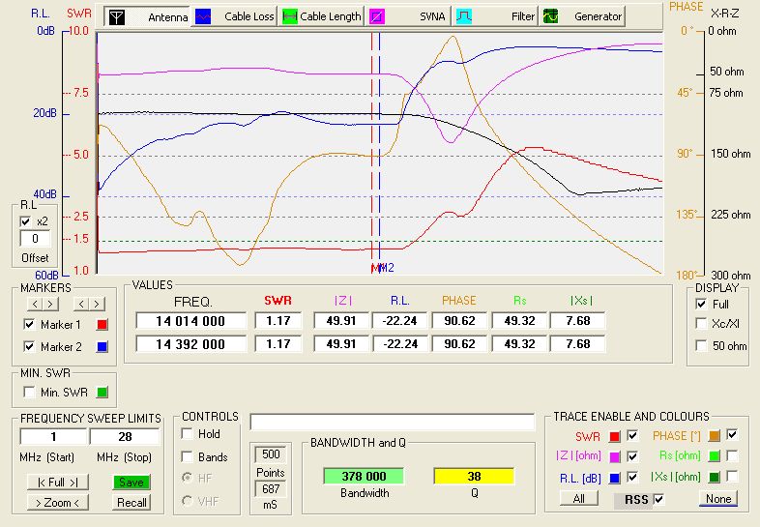Screen dimensions: 760x527
Task: Uncheck the Marker 2 checkbox
Action: [x=28, y=346]
